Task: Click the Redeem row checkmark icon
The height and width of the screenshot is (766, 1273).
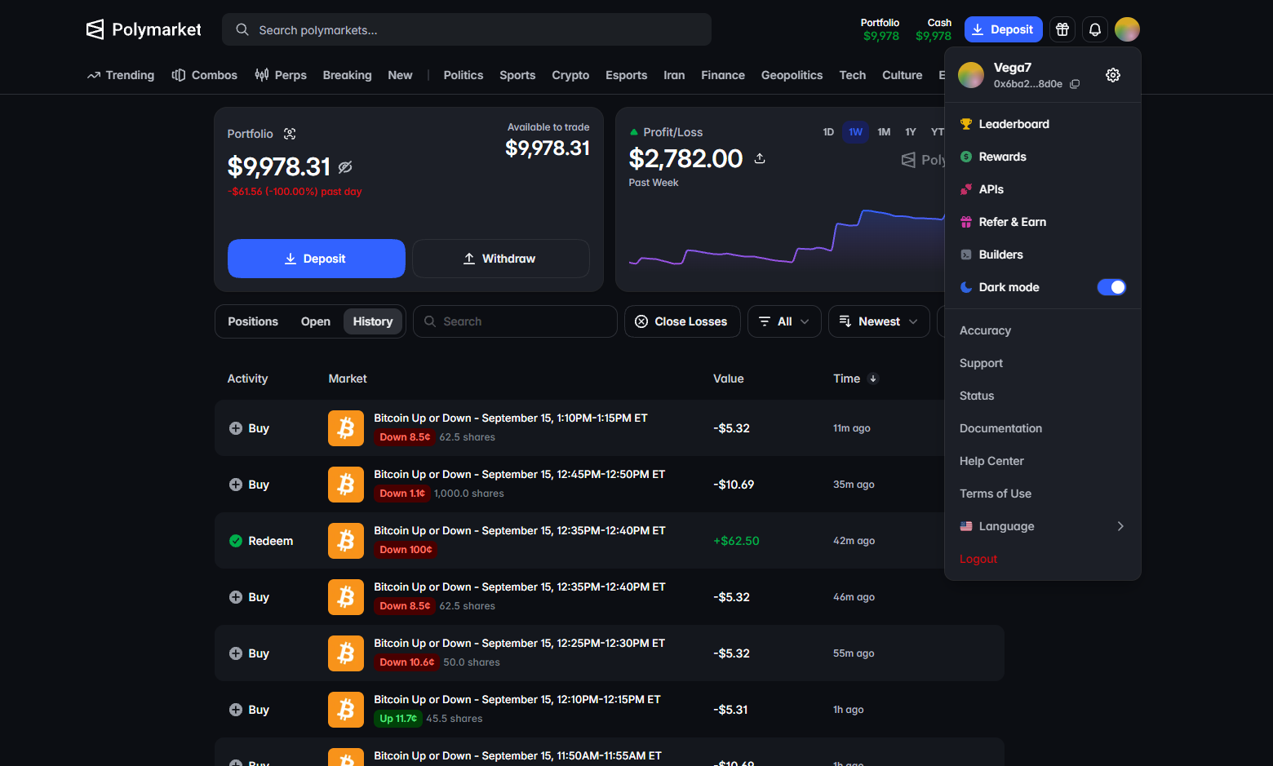Action: pyautogui.click(x=236, y=541)
